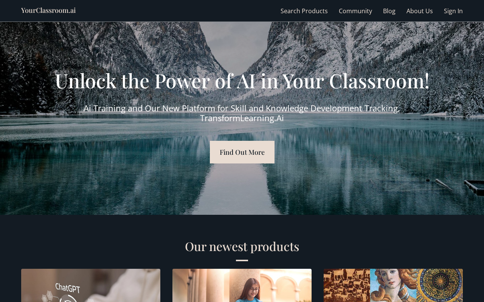Click the ChatGPT text in the first card
This screenshot has width=484, height=302.
[x=68, y=288]
